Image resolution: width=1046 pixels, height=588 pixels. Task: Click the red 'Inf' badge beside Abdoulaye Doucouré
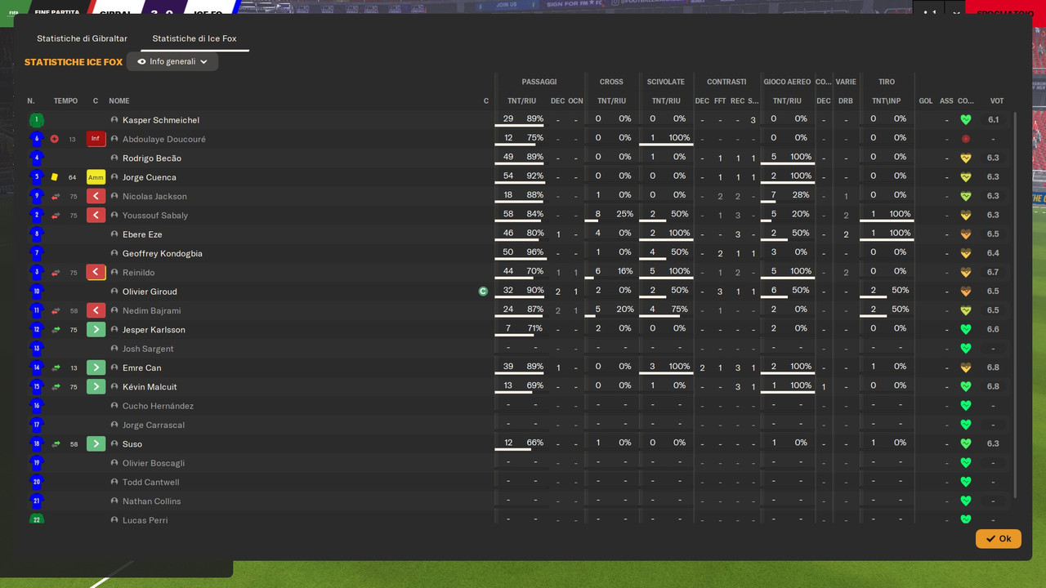(96, 139)
